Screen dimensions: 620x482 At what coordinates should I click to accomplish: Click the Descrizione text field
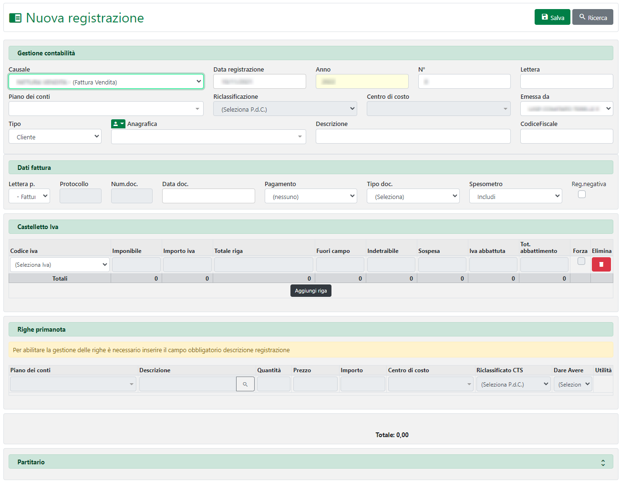pos(413,136)
